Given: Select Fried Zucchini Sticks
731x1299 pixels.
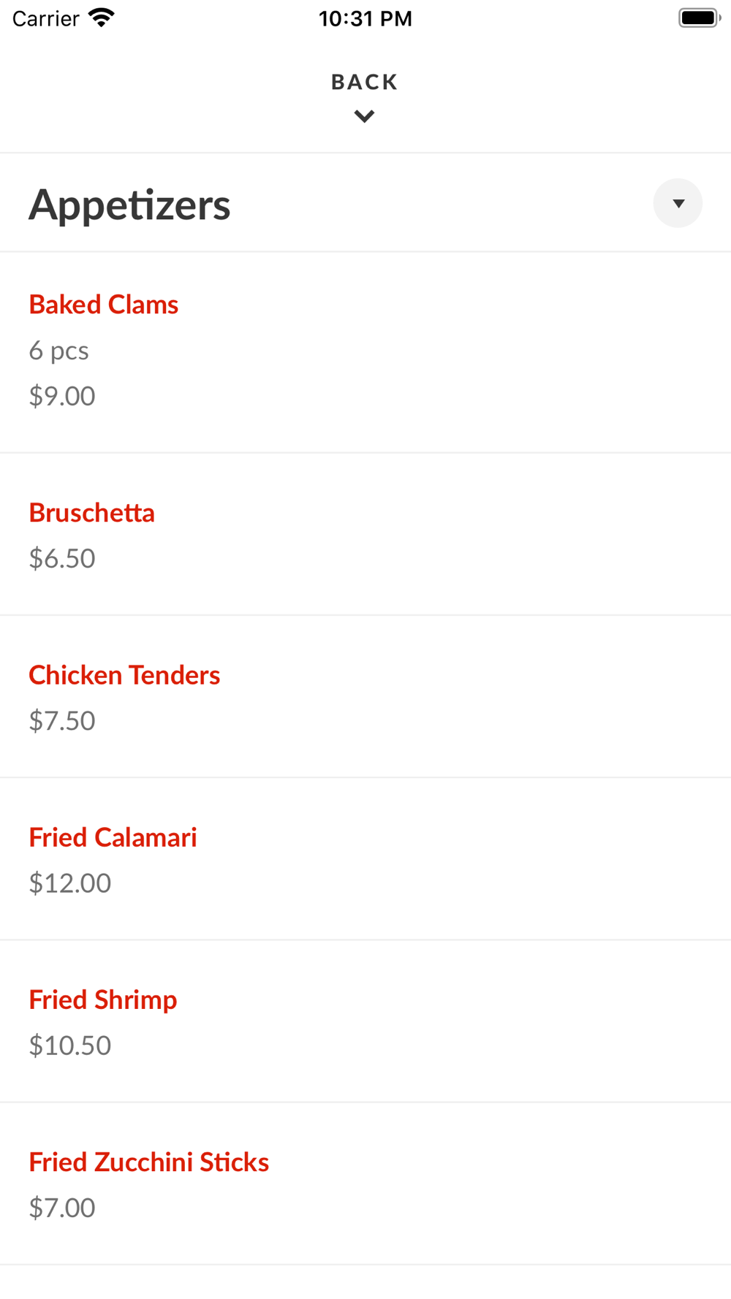Looking at the screenshot, I should (149, 1162).
